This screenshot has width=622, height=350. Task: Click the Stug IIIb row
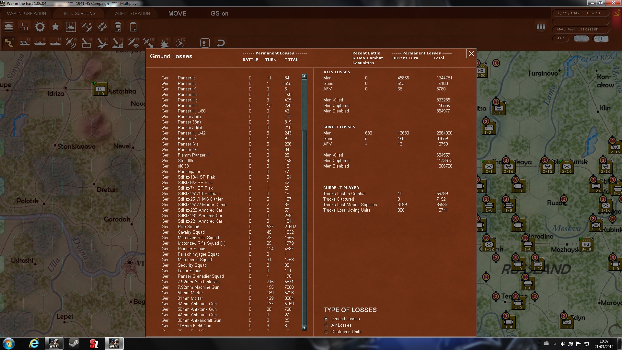[228, 161]
